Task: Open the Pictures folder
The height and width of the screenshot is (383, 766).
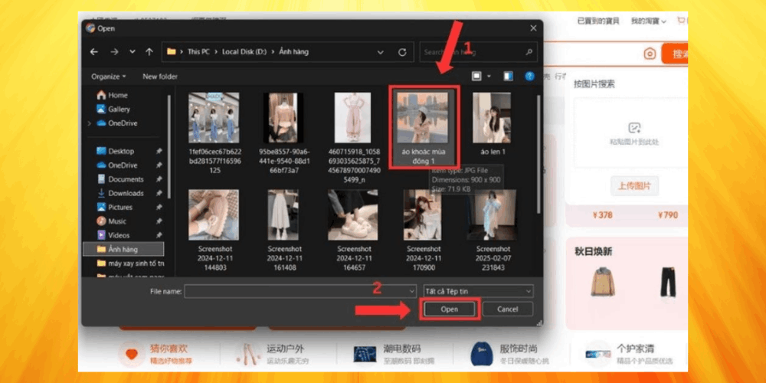Action: click(115, 207)
